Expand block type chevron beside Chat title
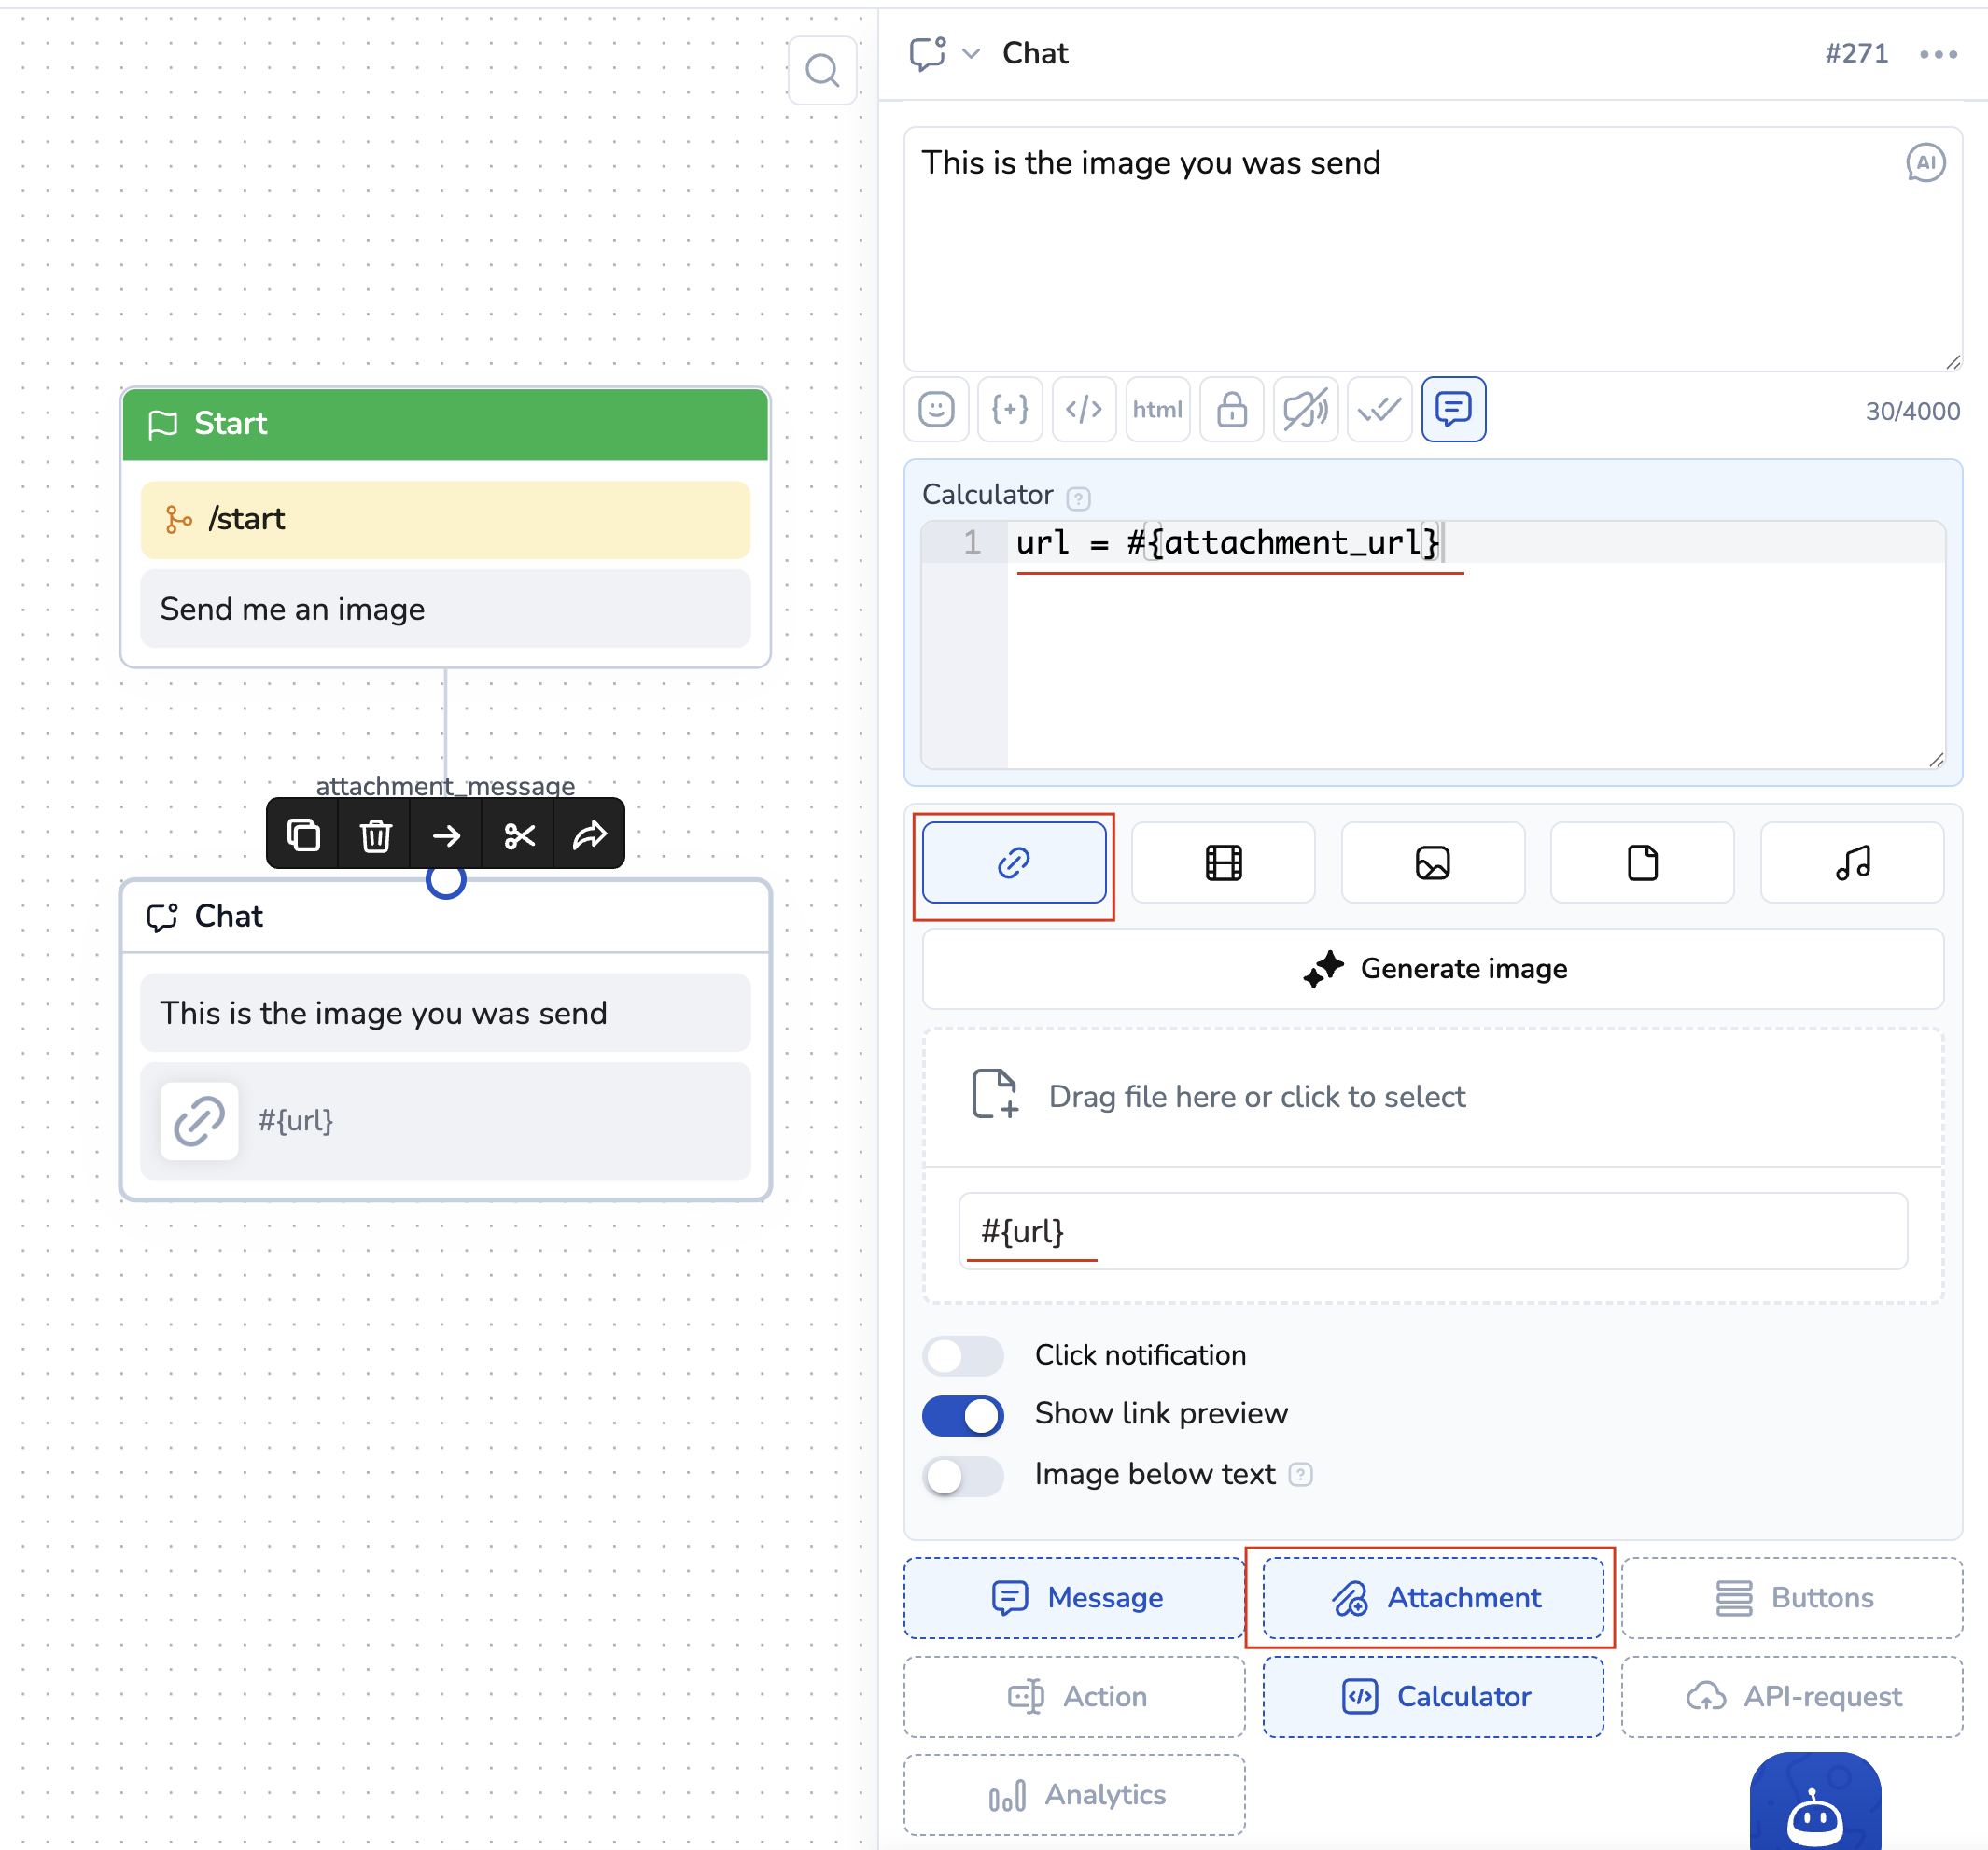This screenshot has width=1988, height=1850. click(971, 53)
